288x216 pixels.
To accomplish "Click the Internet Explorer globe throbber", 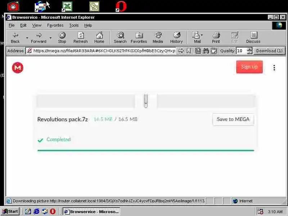I will click(279, 25).
